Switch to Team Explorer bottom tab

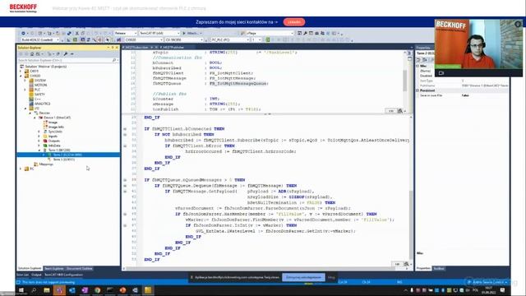click(x=53, y=269)
